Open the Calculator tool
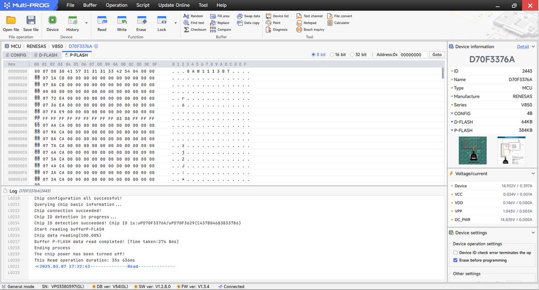 coord(338,23)
